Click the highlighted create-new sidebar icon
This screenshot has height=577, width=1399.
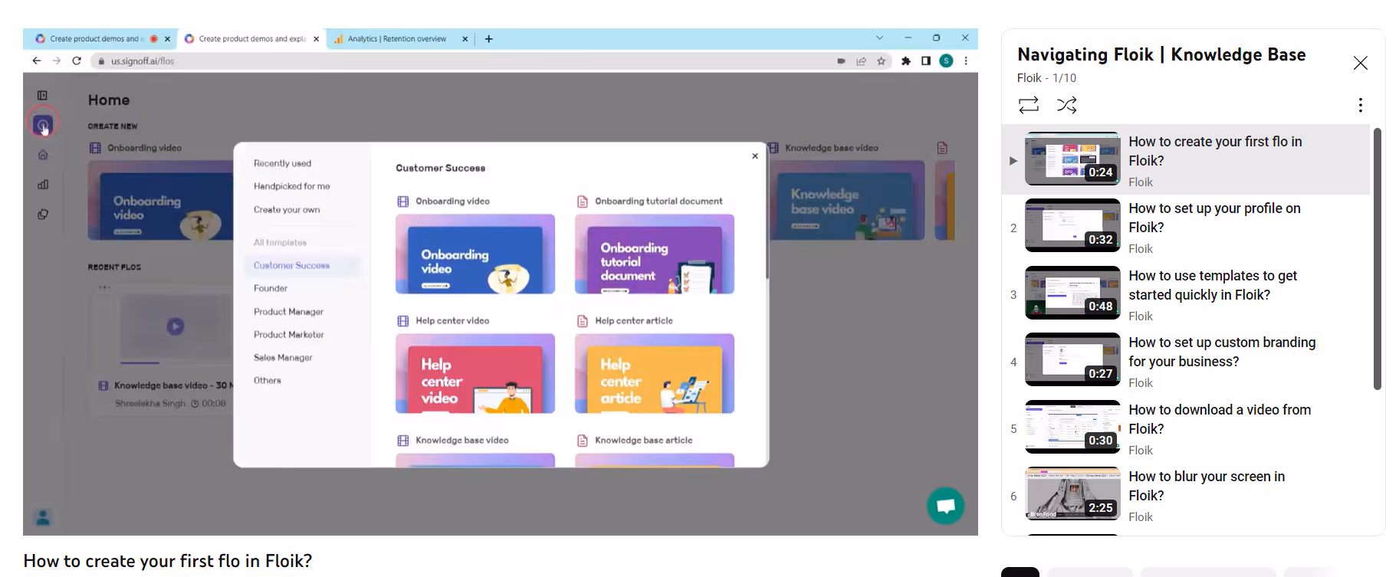(43, 124)
